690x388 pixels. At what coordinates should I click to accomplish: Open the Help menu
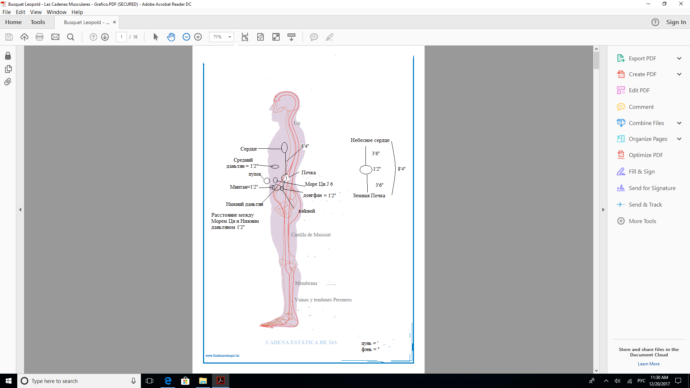77,12
